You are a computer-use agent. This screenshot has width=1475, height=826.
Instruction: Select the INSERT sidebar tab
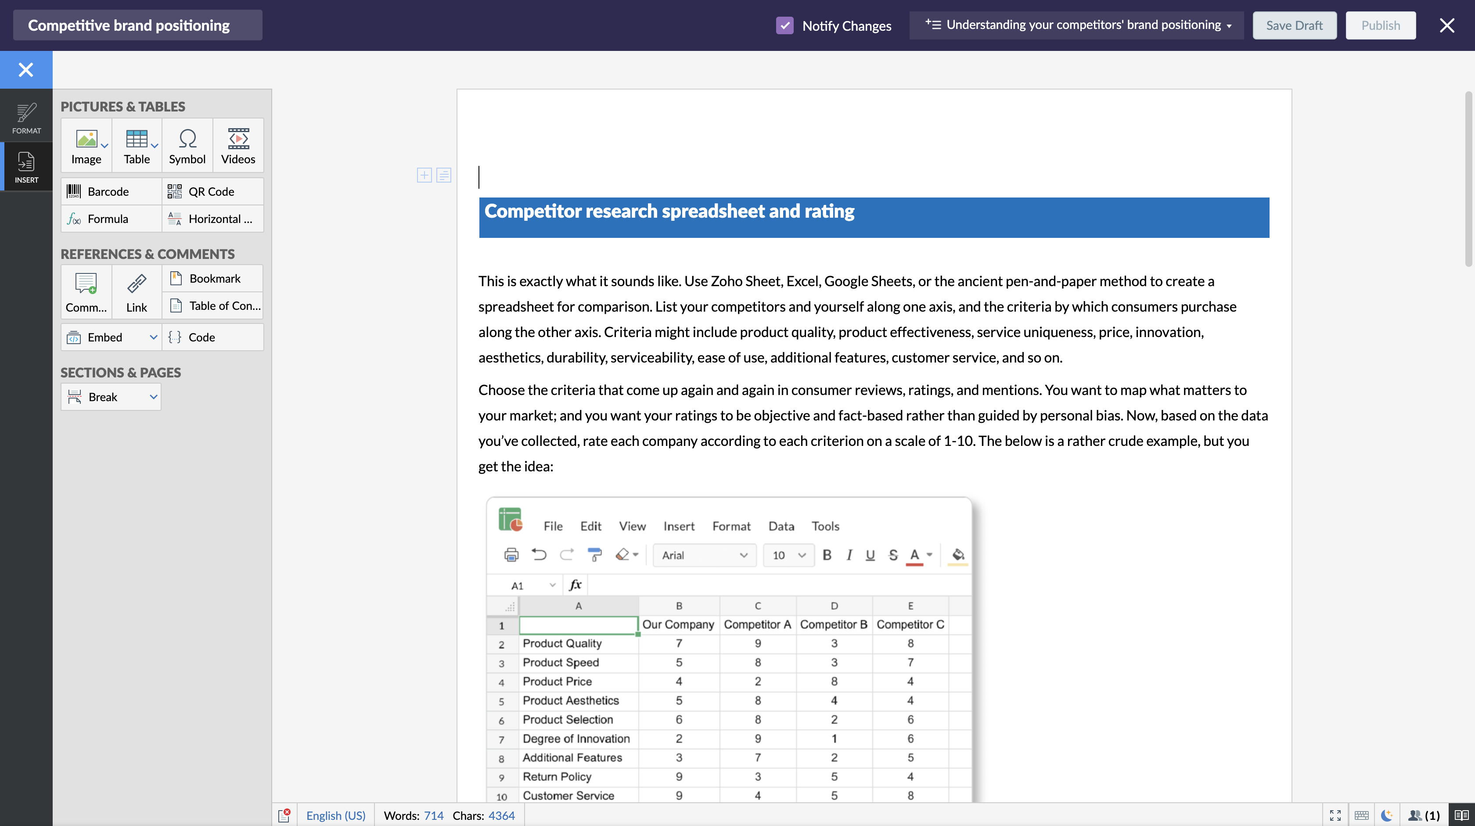(26, 167)
